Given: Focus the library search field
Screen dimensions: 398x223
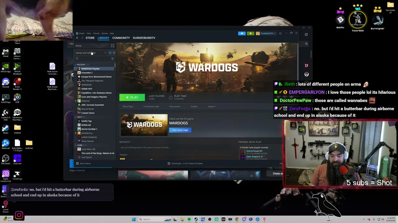Looking at the screenshot, I should 93,59.
